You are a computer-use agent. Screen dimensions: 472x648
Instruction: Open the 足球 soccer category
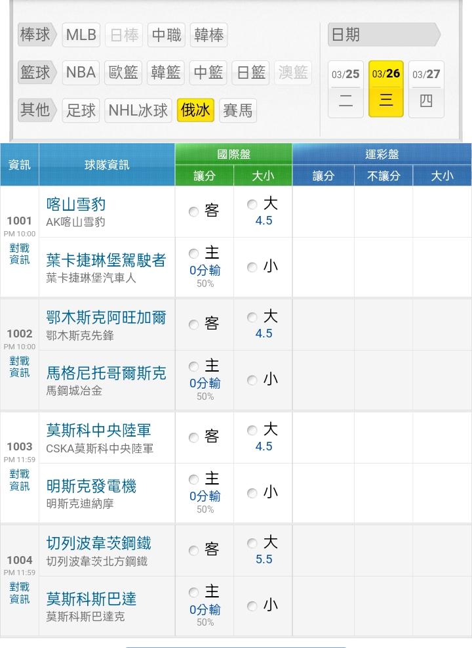point(81,110)
